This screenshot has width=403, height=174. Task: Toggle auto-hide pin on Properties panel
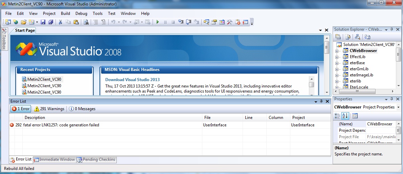[392, 99]
